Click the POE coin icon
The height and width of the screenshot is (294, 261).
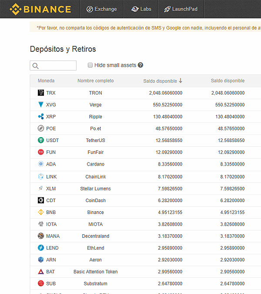(41, 128)
